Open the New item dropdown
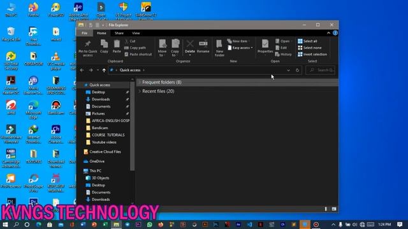This screenshot has width=408, height=229. [x=238, y=41]
